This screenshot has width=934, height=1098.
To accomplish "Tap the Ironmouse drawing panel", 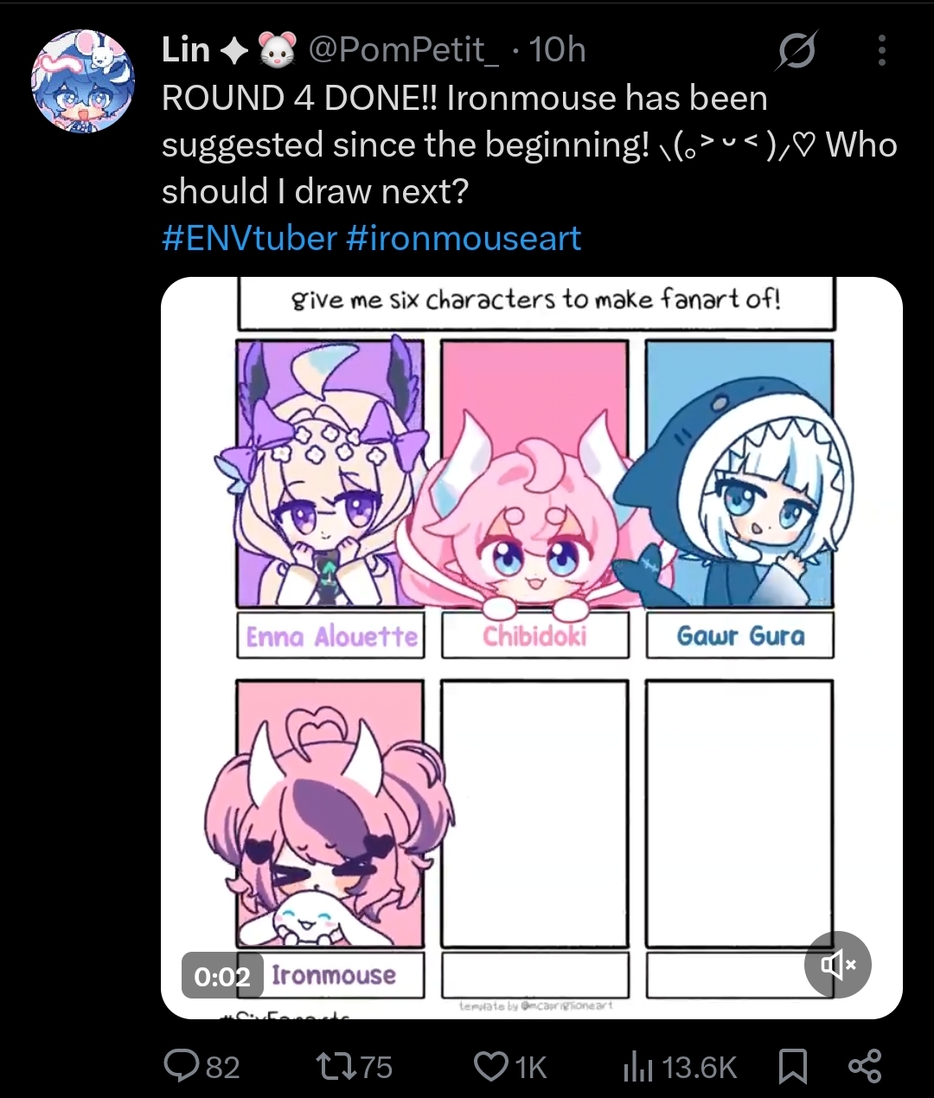I will pyautogui.click(x=330, y=813).
